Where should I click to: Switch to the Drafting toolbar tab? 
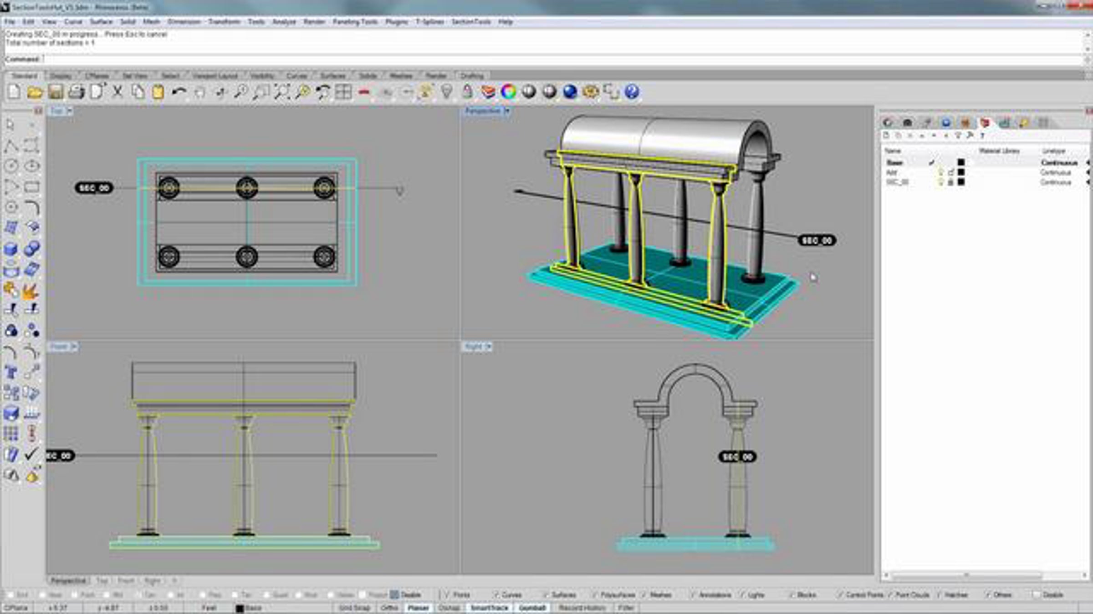471,75
